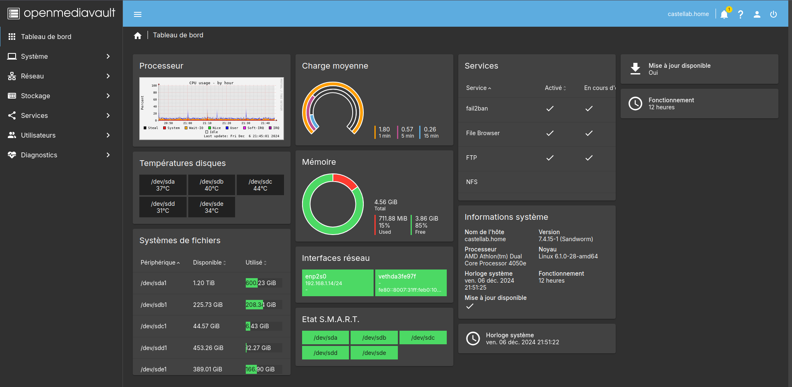Open the notifications bell

[x=724, y=14]
